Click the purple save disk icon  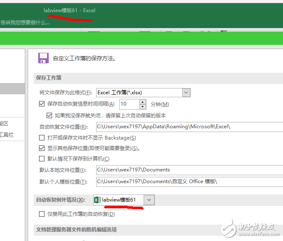[43, 58]
